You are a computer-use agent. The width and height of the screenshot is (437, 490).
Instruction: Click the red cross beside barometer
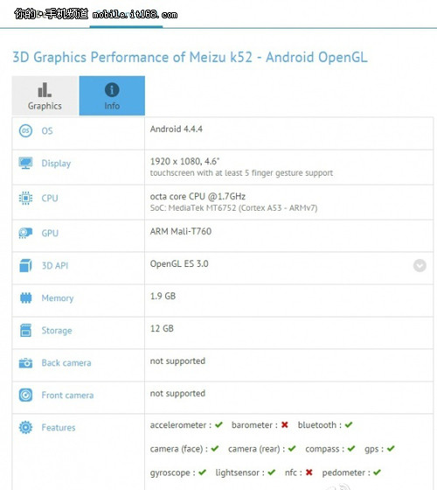[x=284, y=424]
